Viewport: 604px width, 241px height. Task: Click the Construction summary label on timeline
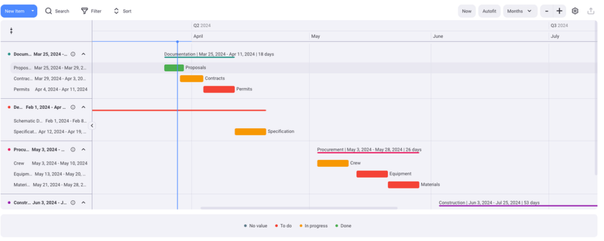pos(489,202)
